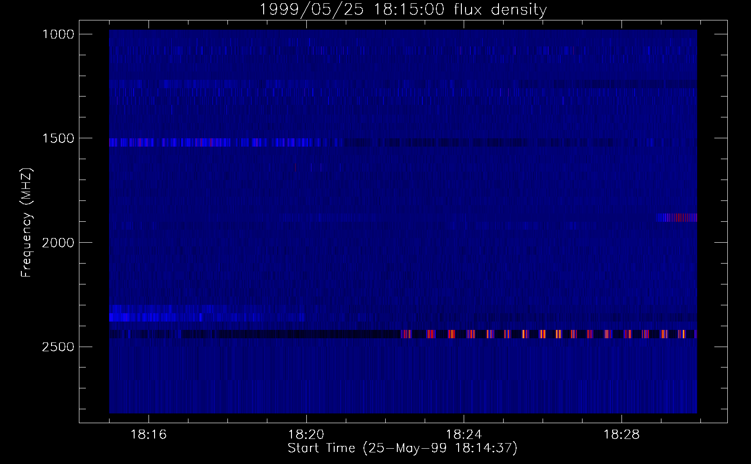
Task: Click the 'Frequency (MHZ)' axis label
Action: [x=26, y=223]
